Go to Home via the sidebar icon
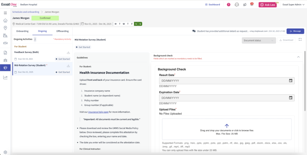Screen dimensions: 307x155 [x=5, y=20]
